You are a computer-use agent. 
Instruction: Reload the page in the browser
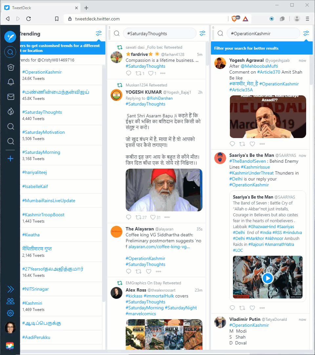click(29, 19)
